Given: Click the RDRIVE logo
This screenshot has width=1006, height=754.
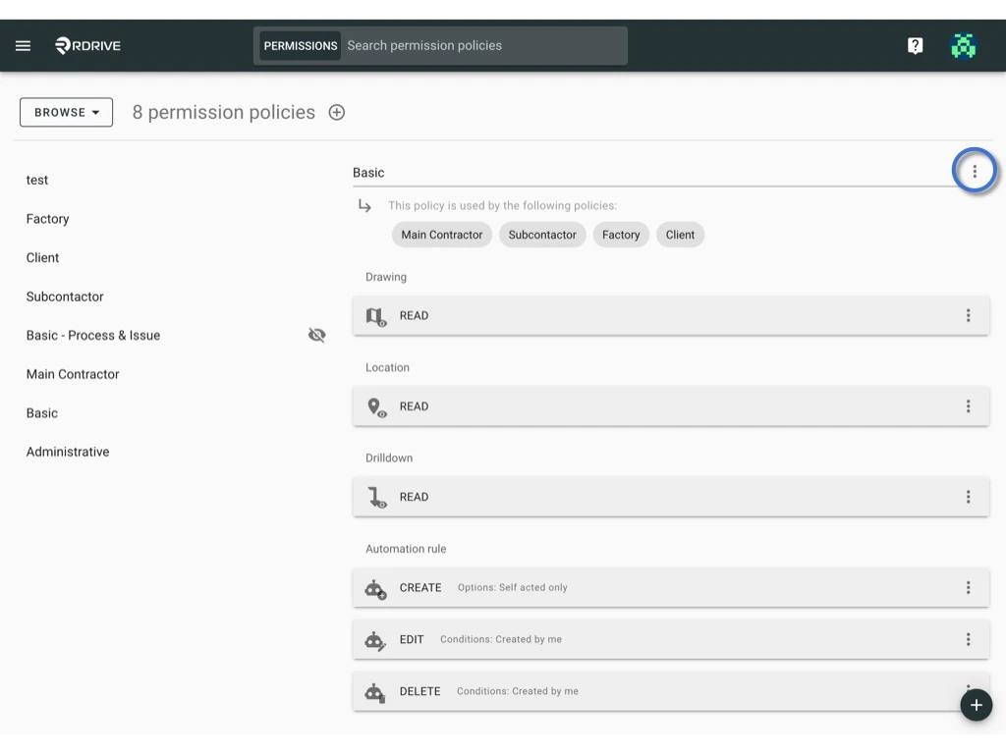Looking at the screenshot, I should 87,44.
